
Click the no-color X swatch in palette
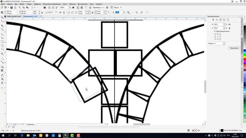click(x=244, y=24)
